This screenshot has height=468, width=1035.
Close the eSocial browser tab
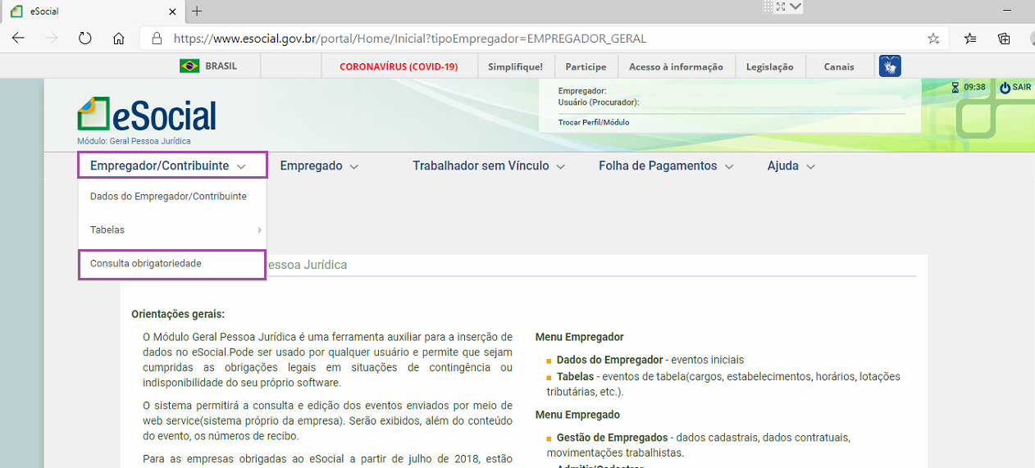tap(172, 11)
